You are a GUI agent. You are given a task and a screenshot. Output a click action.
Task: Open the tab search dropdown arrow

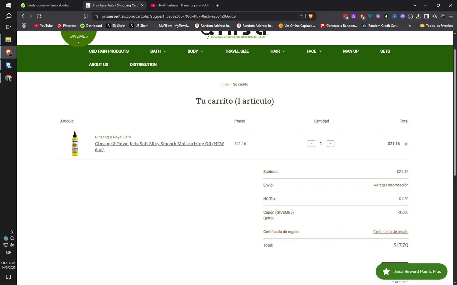click(415, 5)
